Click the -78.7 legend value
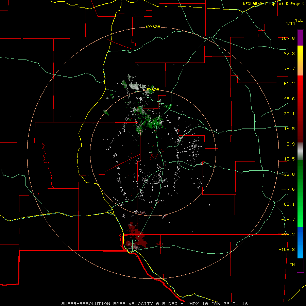Image resolution: width=306 pixels, height=306 pixels. [x=288, y=220]
